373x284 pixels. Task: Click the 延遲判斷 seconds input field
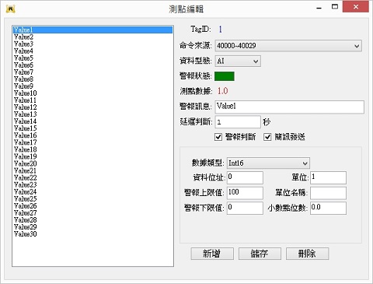(238, 122)
